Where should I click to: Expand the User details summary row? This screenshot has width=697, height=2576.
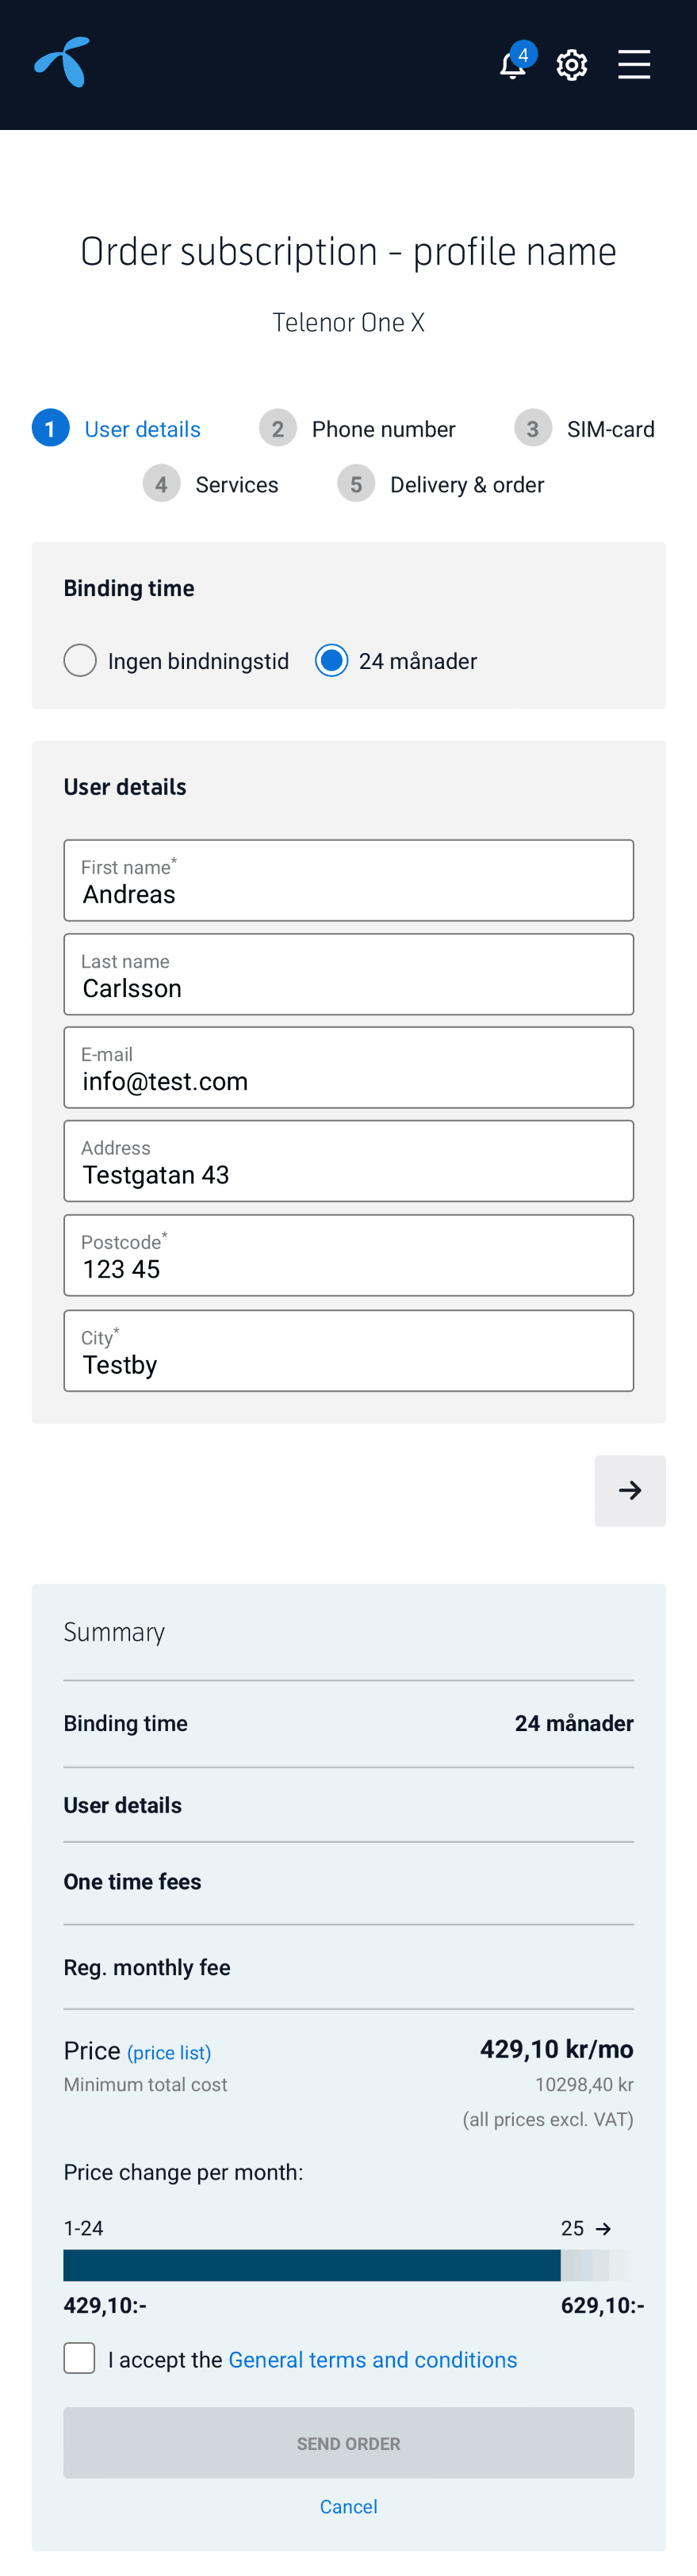(349, 1805)
